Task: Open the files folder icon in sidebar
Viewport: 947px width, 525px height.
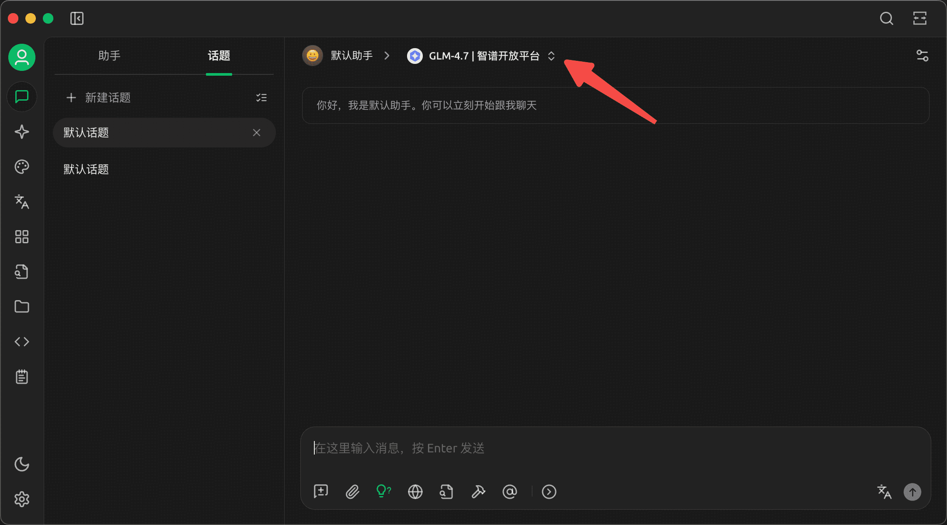Action: [22, 306]
